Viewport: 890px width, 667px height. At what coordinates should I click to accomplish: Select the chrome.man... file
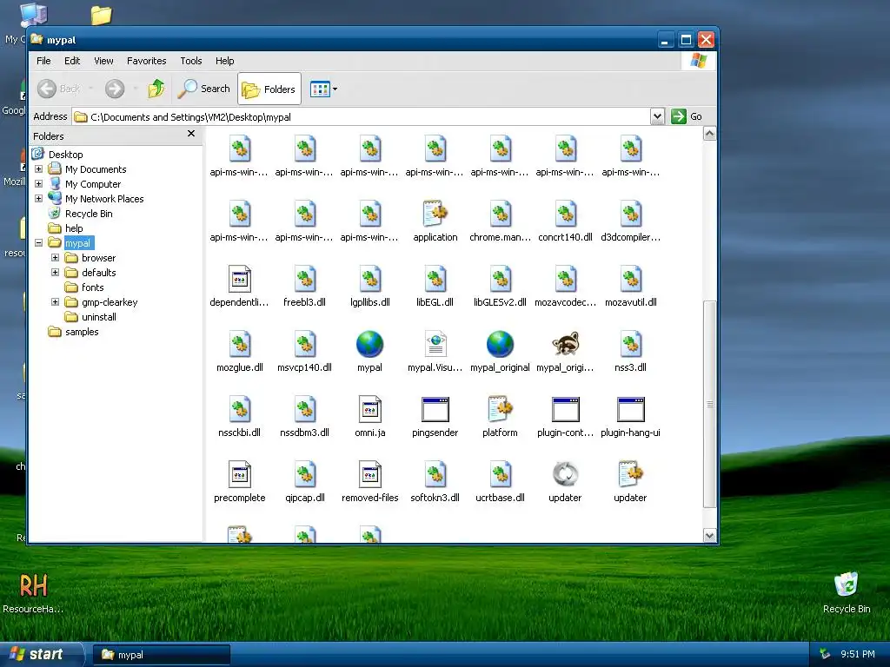(x=500, y=214)
